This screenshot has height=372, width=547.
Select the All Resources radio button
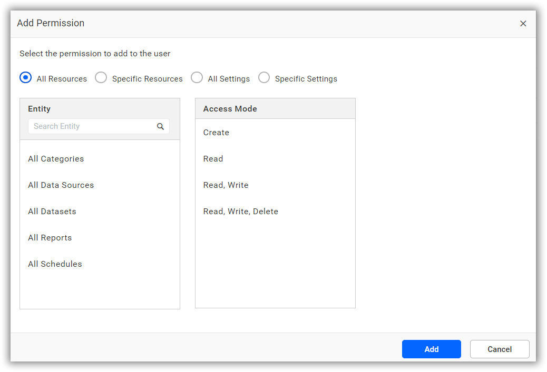pos(25,77)
